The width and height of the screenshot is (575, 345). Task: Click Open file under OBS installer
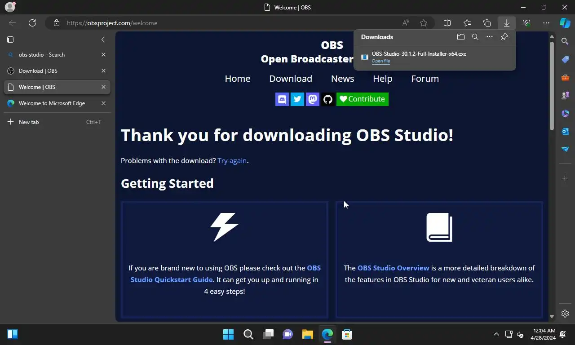[381, 61]
